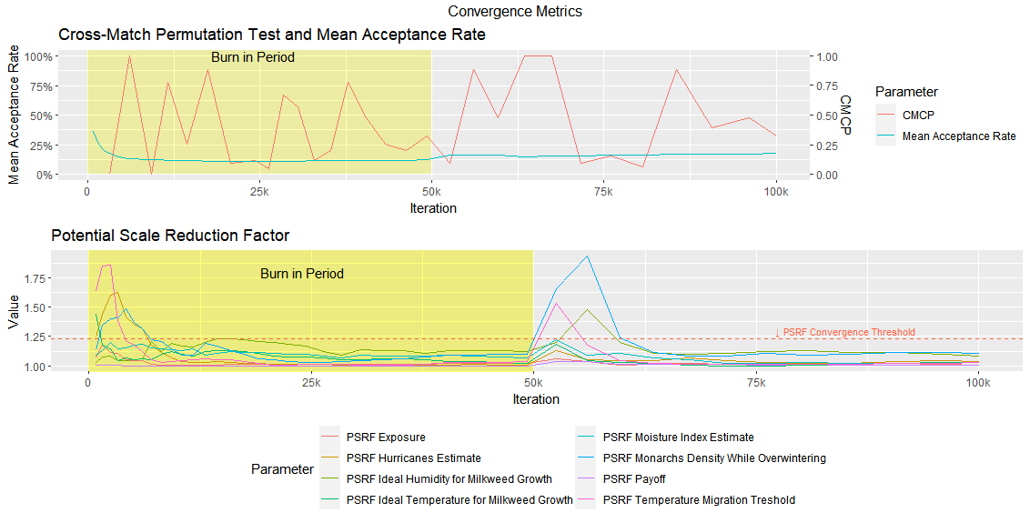The image size is (1030, 523).
Task: Click 'PSRF Ideal Temperature for Milkweed Growth' label
Action: (x=459, y=500)
